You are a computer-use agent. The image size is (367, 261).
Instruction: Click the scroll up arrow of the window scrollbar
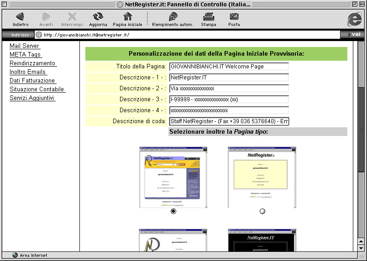(361, 241)
